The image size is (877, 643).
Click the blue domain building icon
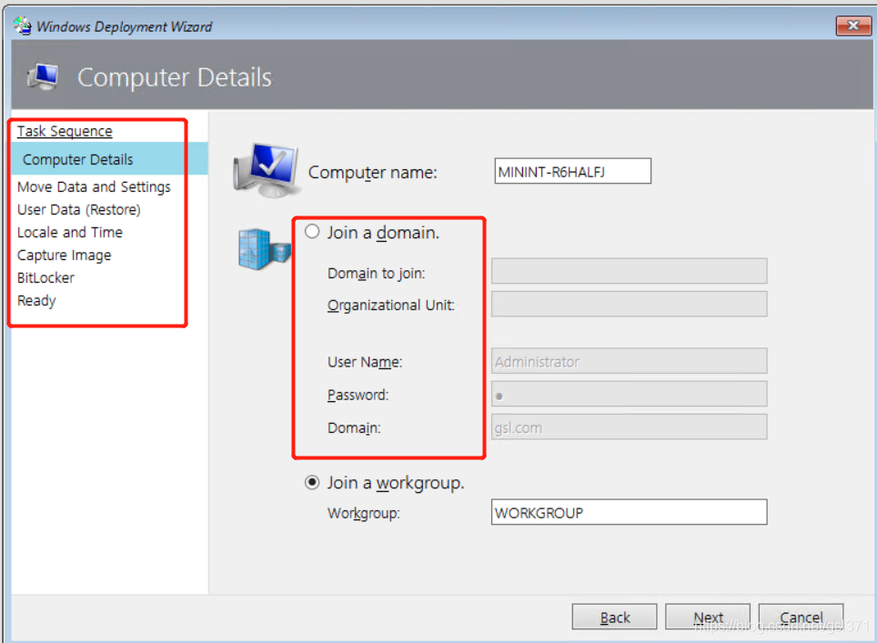265,249
